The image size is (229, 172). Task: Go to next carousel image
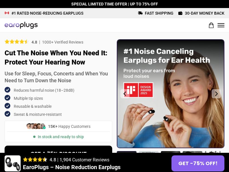point(216,94)
